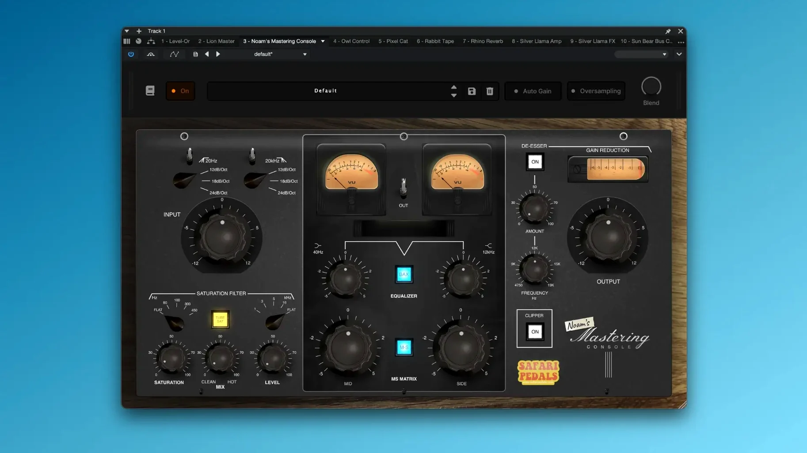The image size is (807, 453).
Task: Open the plugin manual book icon
Action: pyautogui.click(x=150, y=91)
